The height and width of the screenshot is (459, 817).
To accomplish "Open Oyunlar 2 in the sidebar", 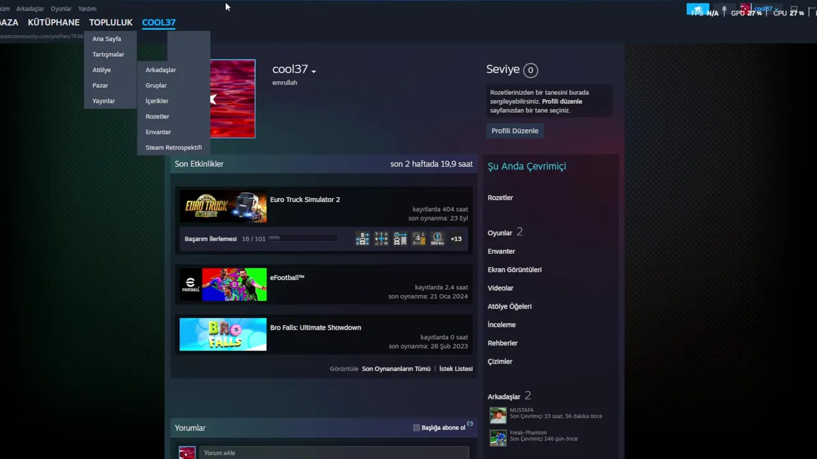I will 505,233.
